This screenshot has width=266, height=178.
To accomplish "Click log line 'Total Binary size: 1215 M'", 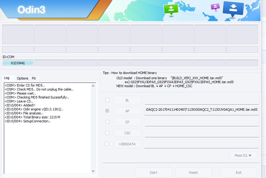I will pyautogui.click(x=32, y=117).
